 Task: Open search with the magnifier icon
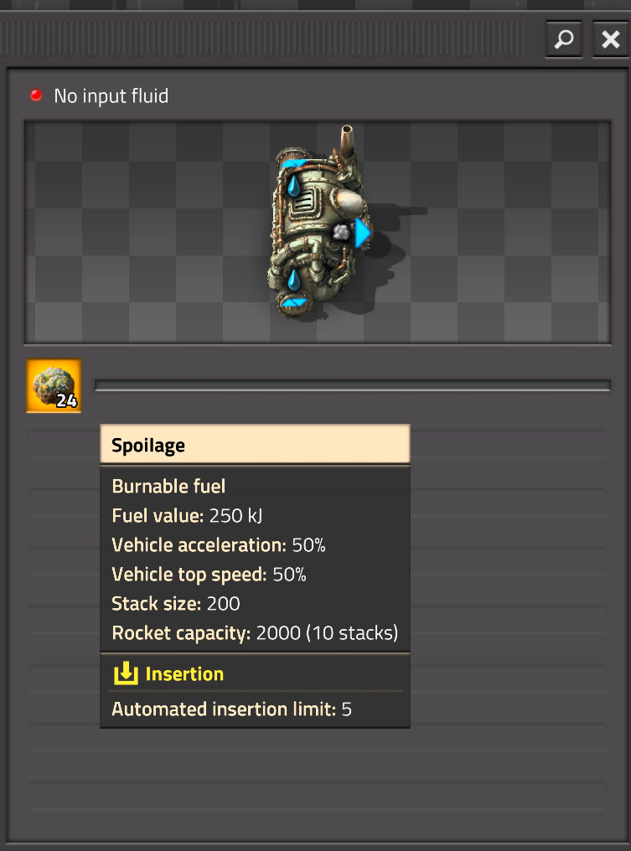point(564,39)
